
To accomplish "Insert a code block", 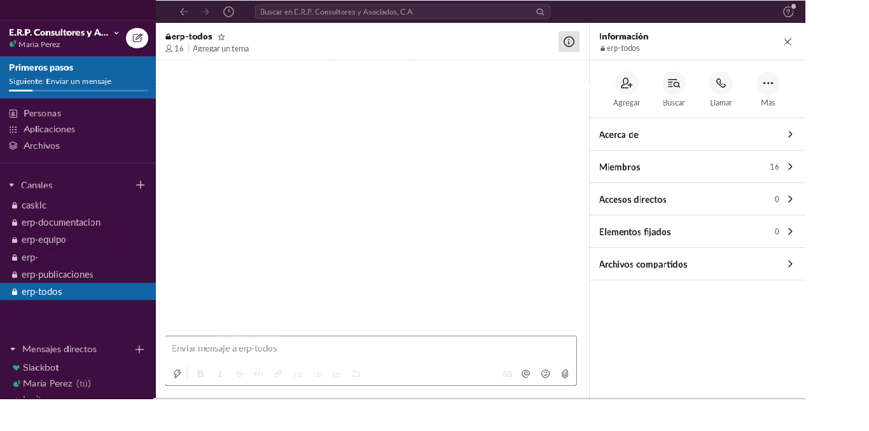I will coord(356,374).
